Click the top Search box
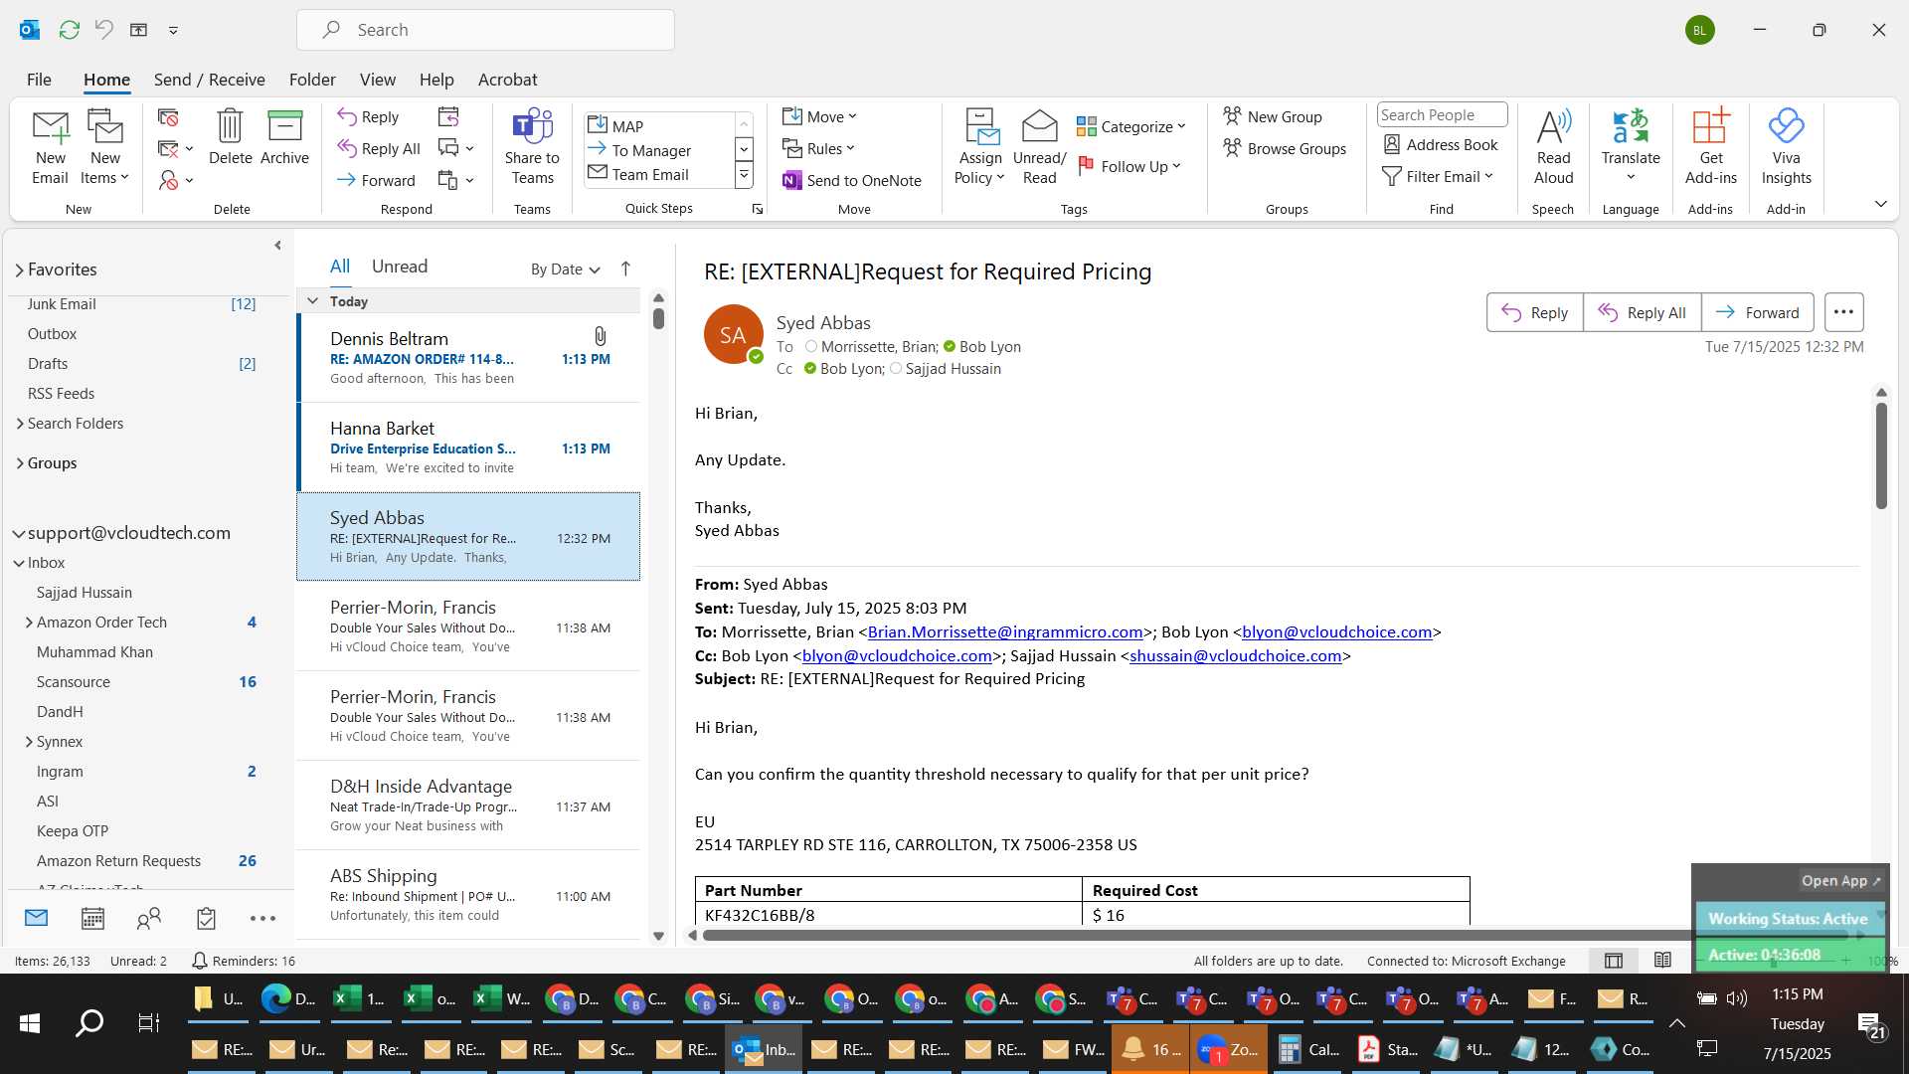Screen dimensions: 1909x1074 pyautogui.click(x=485, y=30)
